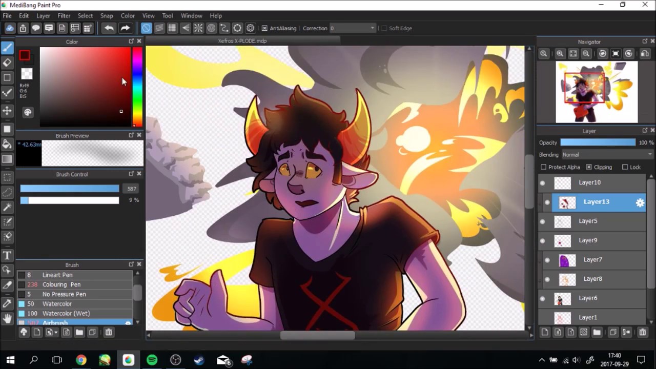Delete layer with trash icon in Layer panel

coord(643,332)
